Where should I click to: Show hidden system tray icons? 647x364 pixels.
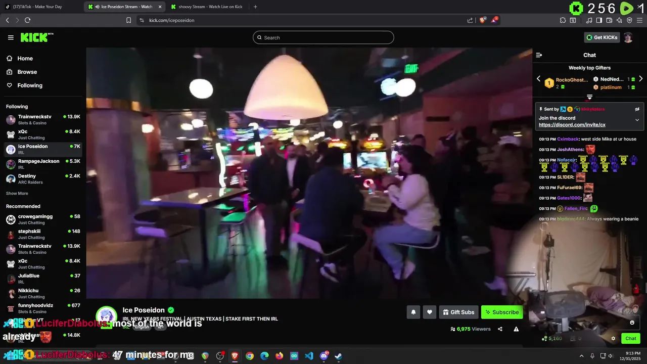pyautogui.click(x=581, y=356)
